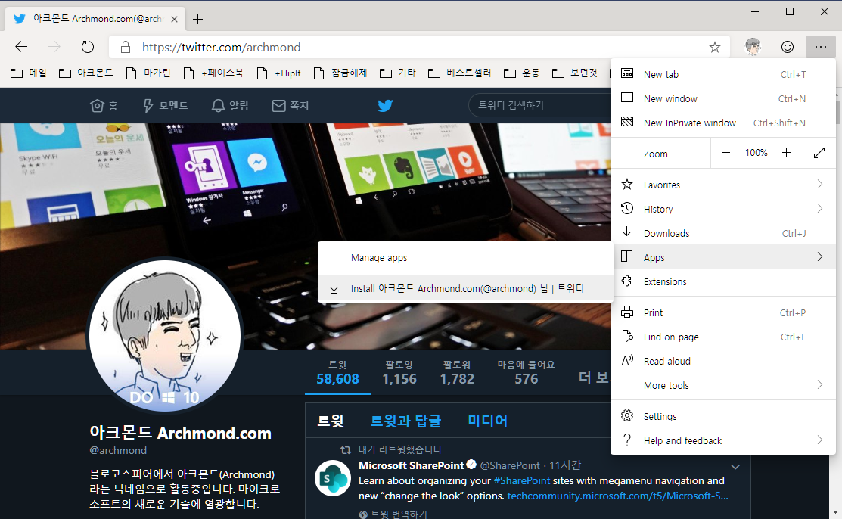Click the address bar URL field

tap(419, 47)
